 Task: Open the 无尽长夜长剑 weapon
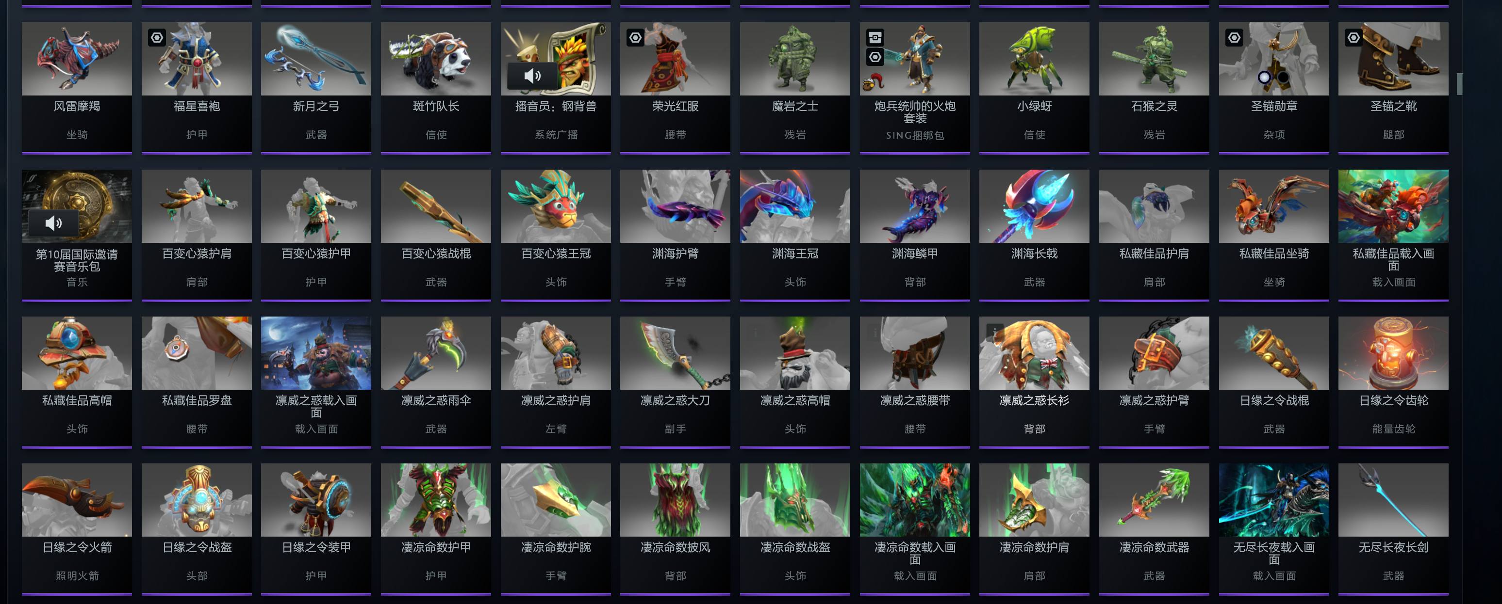(x=1393, y=528)
